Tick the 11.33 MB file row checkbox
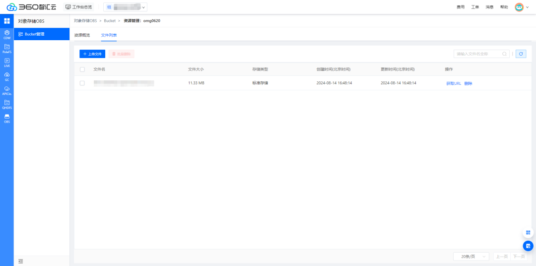 (x=82, y=83)
